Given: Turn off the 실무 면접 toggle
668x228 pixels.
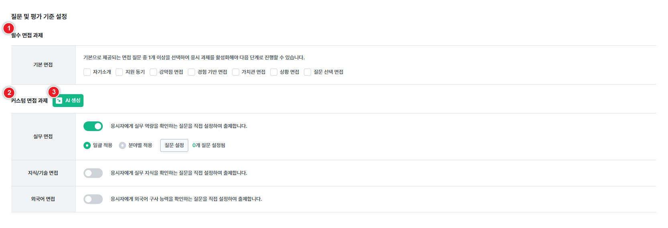Looking at the screenshot, I should (x=93, y=126).
